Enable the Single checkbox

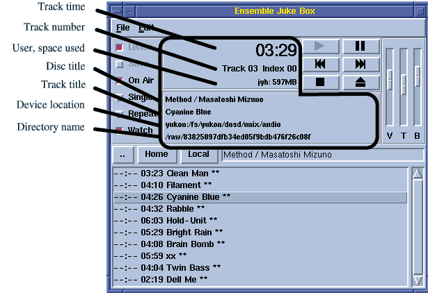click(120, 97)
